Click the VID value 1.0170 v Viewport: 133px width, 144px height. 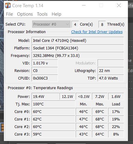[x=45, y=63]
